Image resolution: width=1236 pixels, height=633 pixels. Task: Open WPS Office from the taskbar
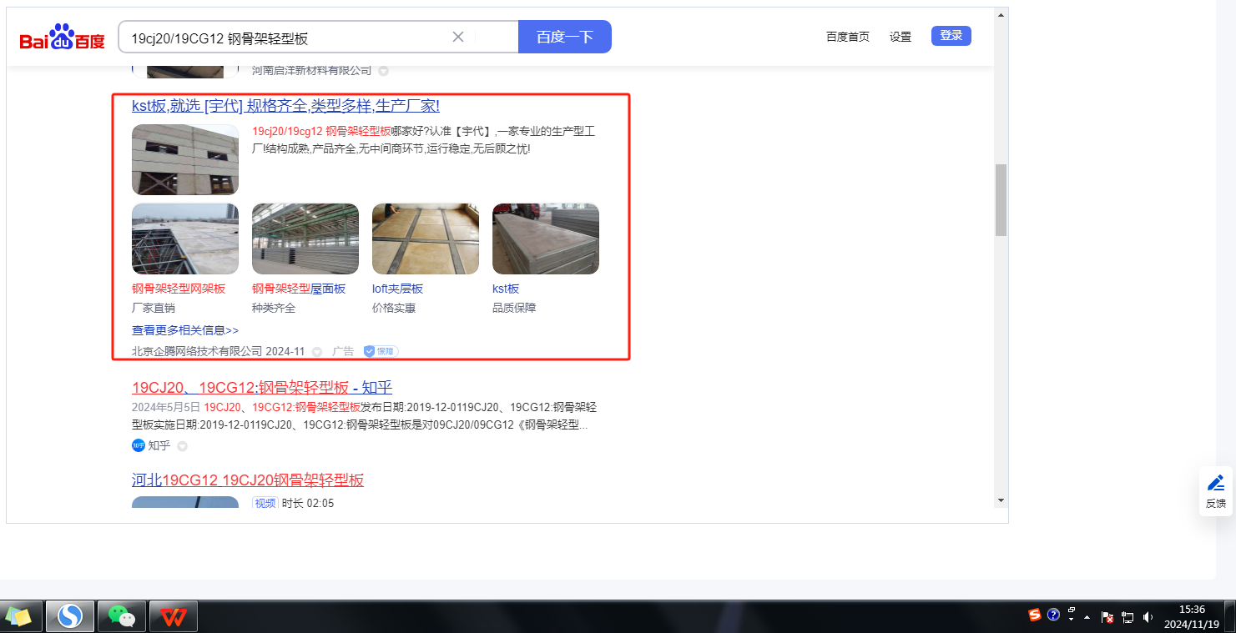pyautogui.click(x=174, y=616)
